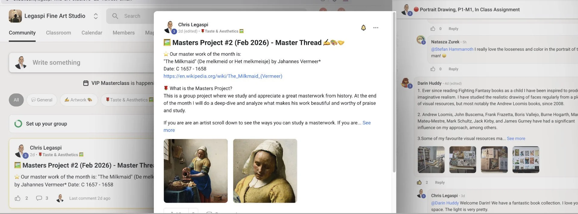Open the Legaspi Fine Art Studio group switcher
The width and height of the screenshot is (578, 214).
96,16
